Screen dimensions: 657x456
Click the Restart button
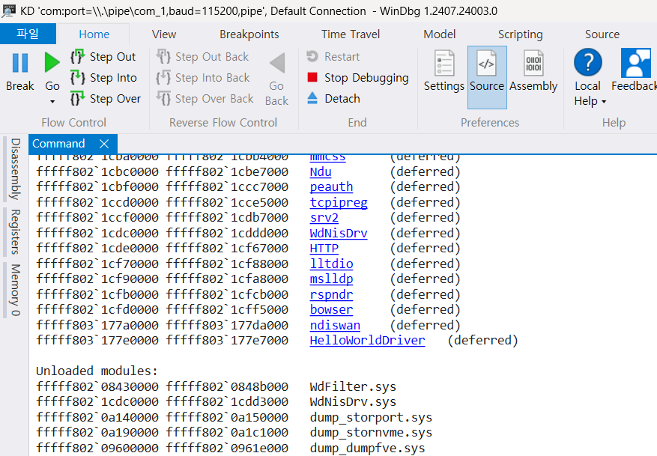click(333, 56)
